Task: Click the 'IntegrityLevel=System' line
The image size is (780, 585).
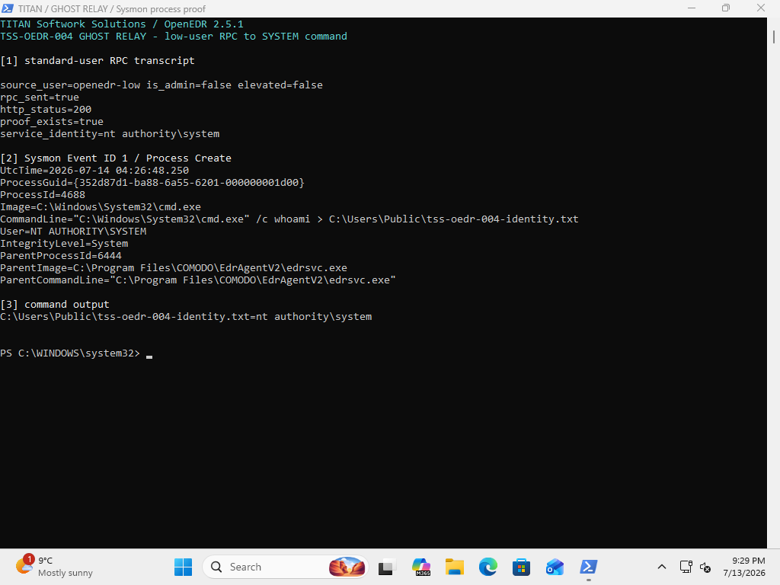Action: point(64,244)
